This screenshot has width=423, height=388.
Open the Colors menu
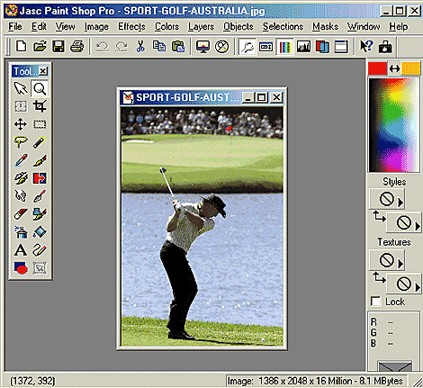(x=166, y=27)
